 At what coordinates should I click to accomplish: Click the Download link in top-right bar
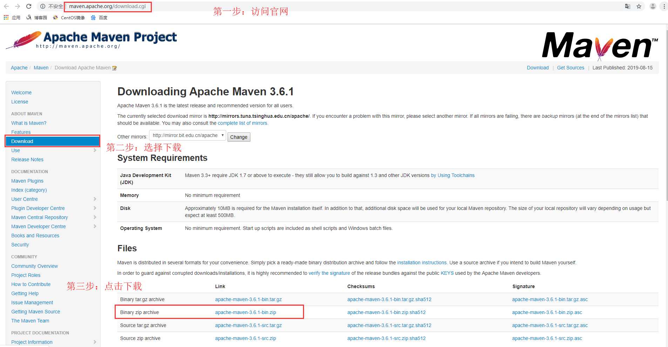(538, 68)
